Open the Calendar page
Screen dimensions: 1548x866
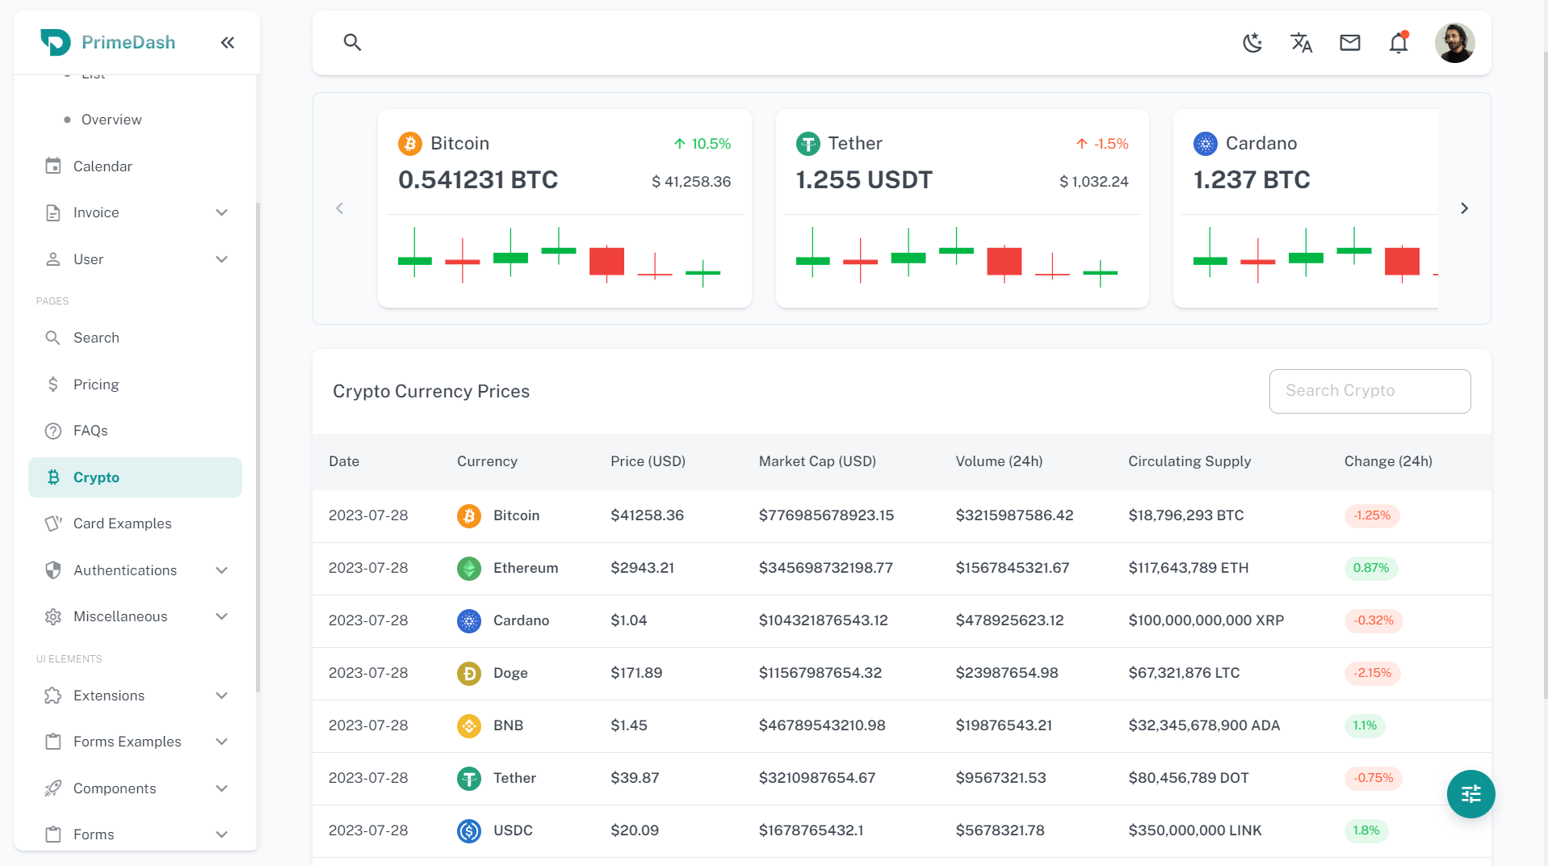click(103, 166)
